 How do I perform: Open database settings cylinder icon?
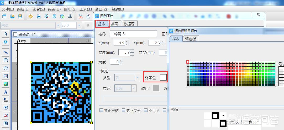tap(54, 16)
